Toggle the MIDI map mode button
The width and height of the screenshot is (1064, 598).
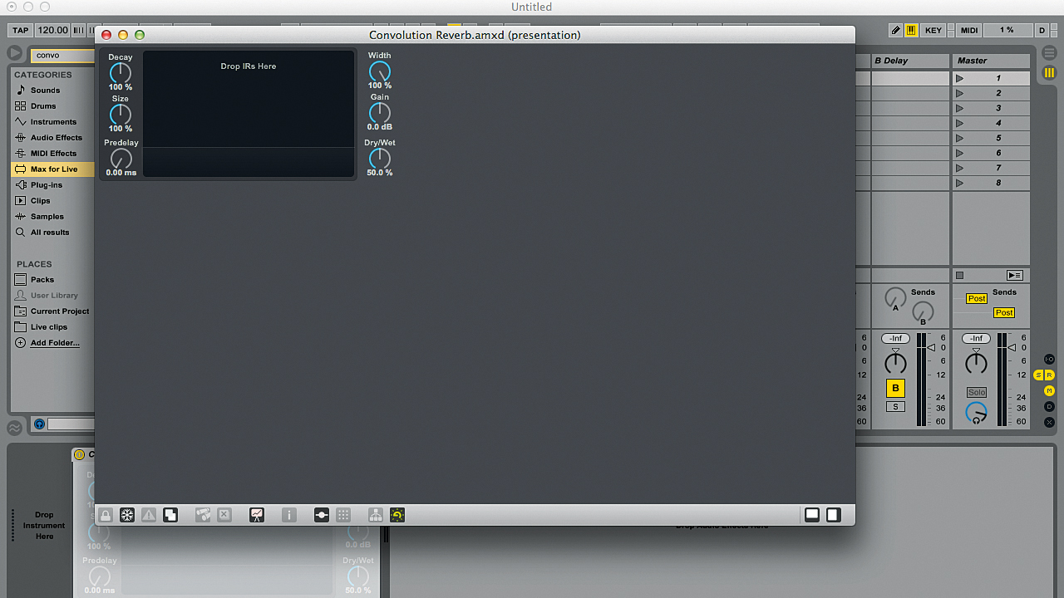(x=969, y=30)
